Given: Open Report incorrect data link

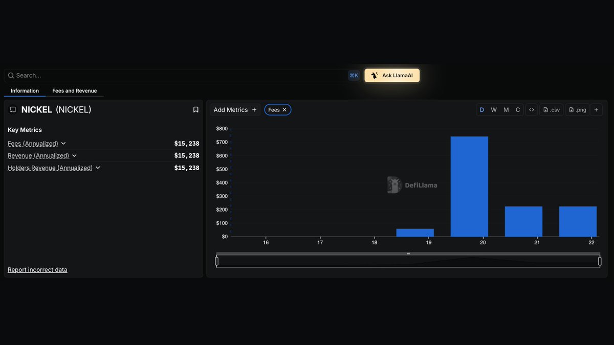Looking at the screenshot, I should click(x=37, y=270).
